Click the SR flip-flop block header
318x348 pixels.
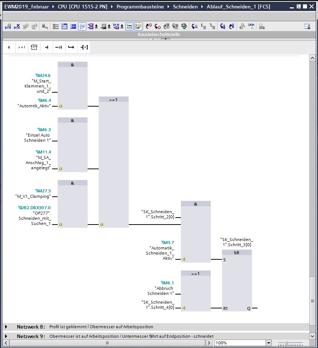pos(237,253)
